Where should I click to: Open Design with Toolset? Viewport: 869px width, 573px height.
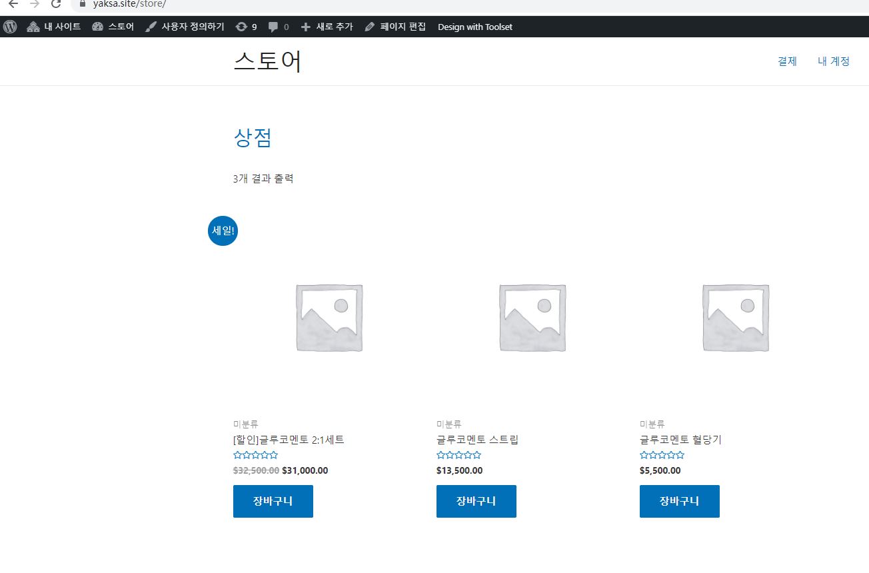(475, 27)
